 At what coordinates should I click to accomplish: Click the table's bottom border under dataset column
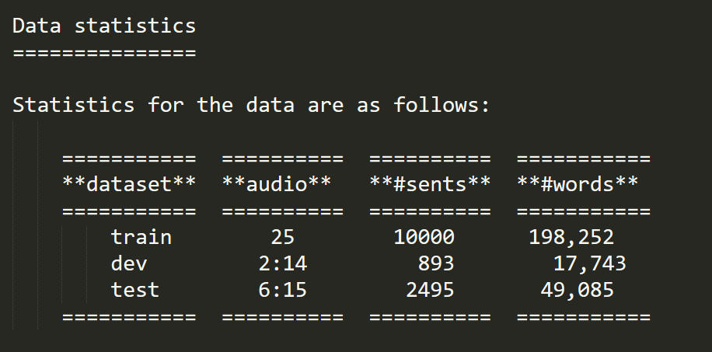129,316
